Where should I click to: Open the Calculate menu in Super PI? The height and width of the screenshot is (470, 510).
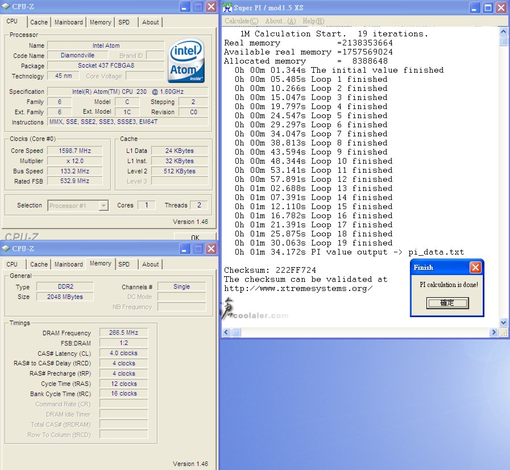click(x=241, y=21)
